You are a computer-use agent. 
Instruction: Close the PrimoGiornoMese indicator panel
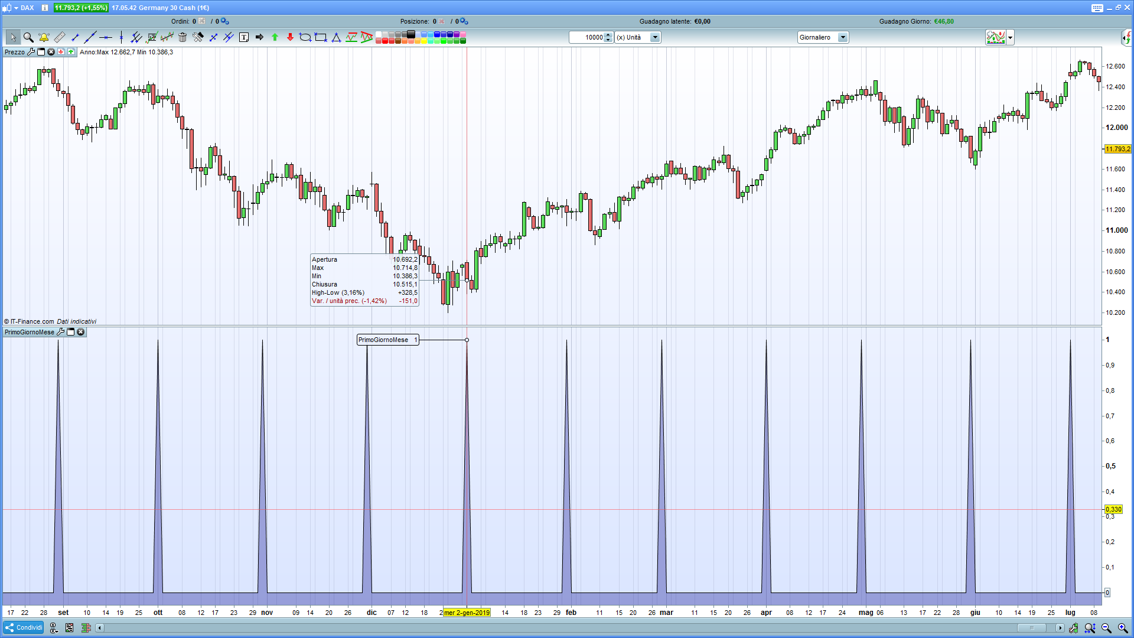pos(81,332)
